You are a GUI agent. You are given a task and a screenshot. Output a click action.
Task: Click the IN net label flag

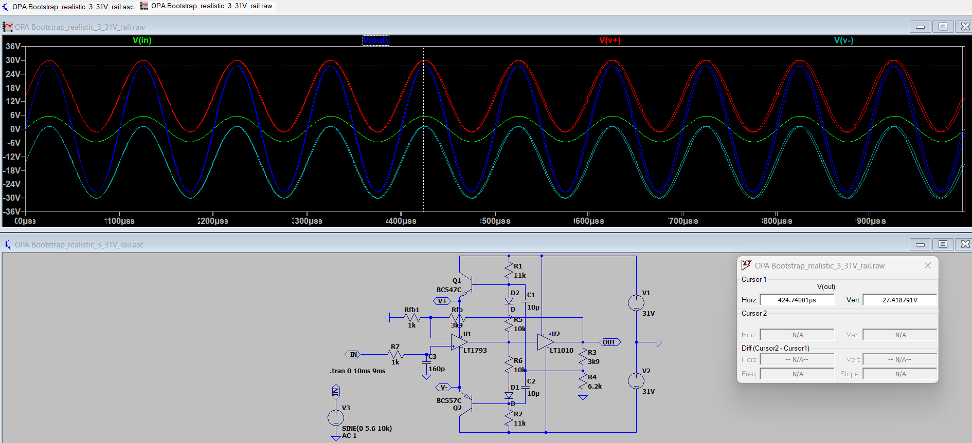click(353, 355)
